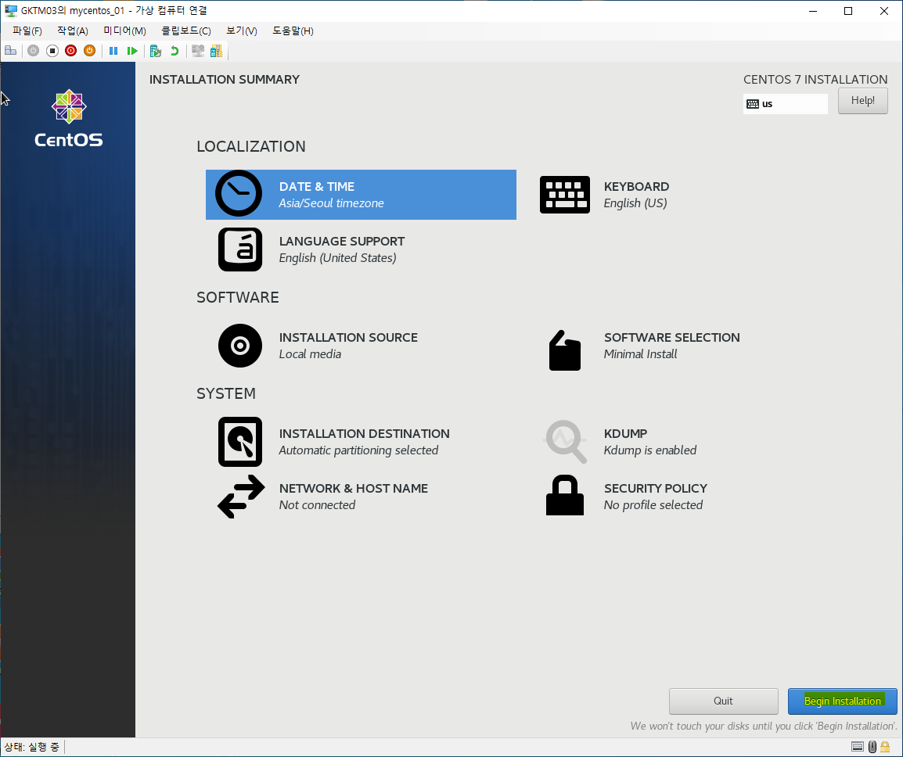Image resolution: width=903 pixels, height=757 pixels.
Task: Create a checkpoint from the toolbar
Action: pyautogui.click(x=156, y=51)
